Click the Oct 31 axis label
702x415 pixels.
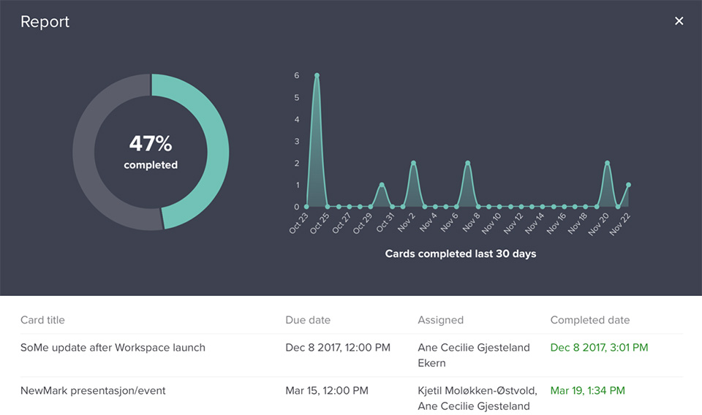pos(385,222)
